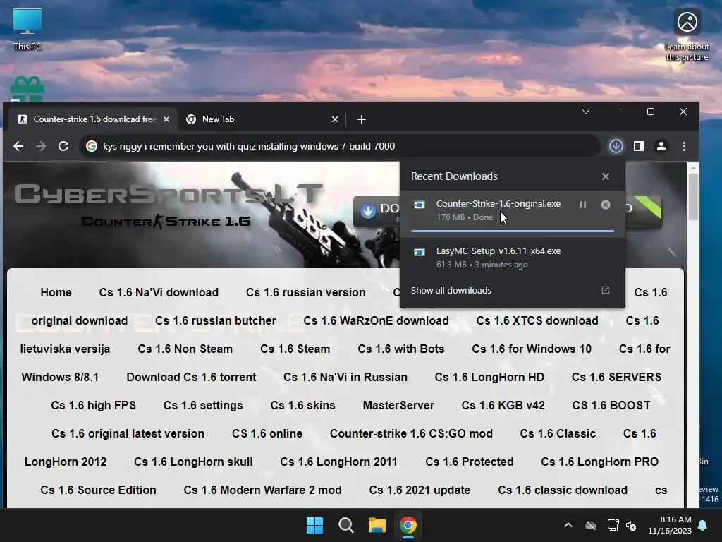Screen dimensions: 722x542
Task: Reload the page with the refresh icon
Action: [63, 146]
